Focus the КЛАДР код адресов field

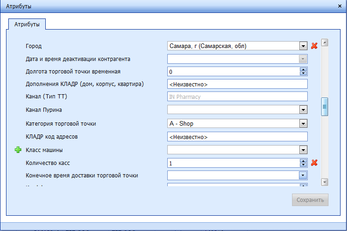(x=237, y=137)
